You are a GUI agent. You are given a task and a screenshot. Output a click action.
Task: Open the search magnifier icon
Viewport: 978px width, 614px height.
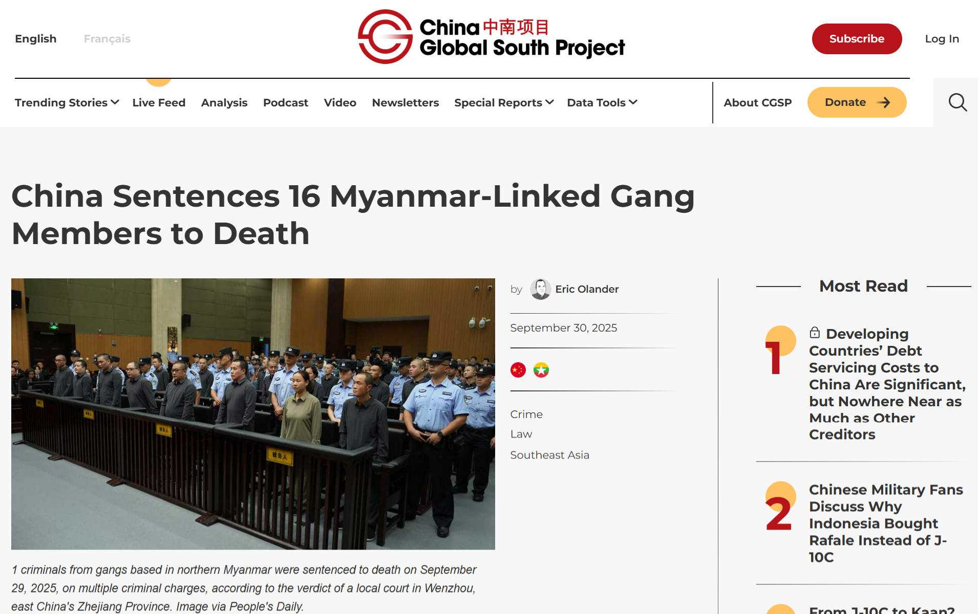[958, 102]
